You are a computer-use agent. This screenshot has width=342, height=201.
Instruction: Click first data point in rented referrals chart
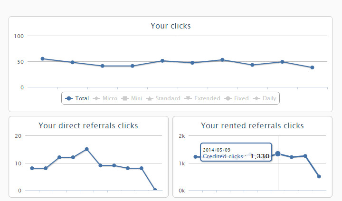click(195, 157)
